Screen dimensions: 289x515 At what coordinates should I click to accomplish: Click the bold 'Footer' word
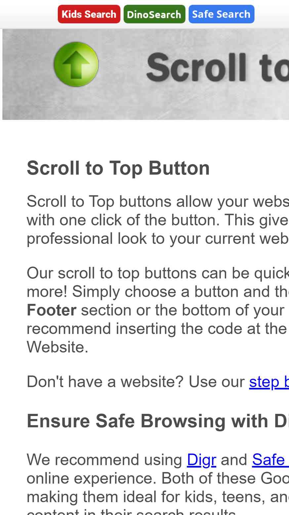click(x=52, y=310)
